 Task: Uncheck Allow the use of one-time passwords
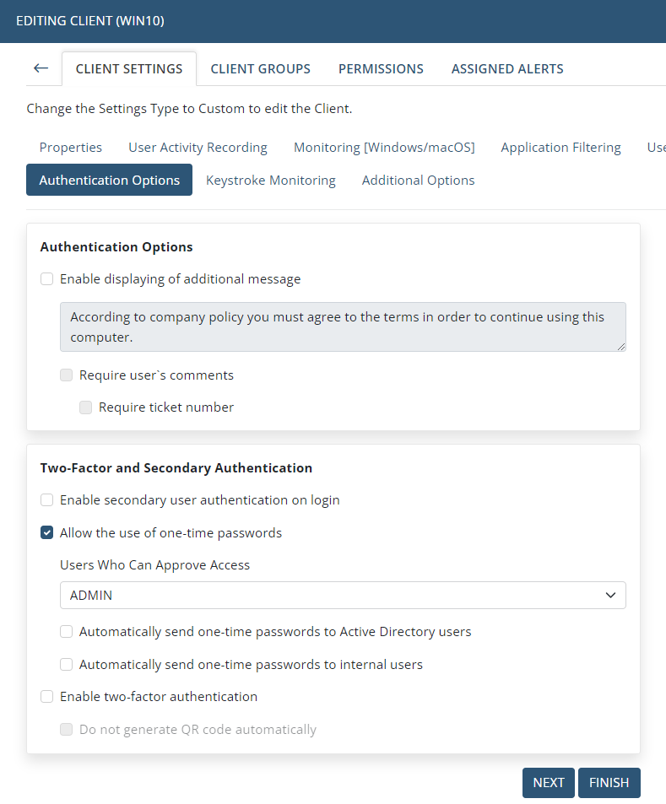47,533
